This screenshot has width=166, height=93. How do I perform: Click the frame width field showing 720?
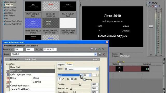(x=18, y=49)
